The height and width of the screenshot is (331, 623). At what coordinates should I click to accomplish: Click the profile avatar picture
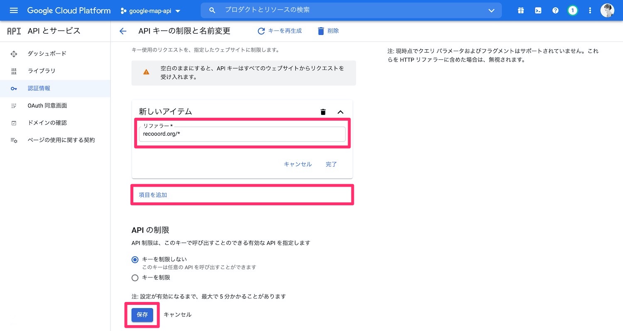pyautogui.click(x=608, y=10)
